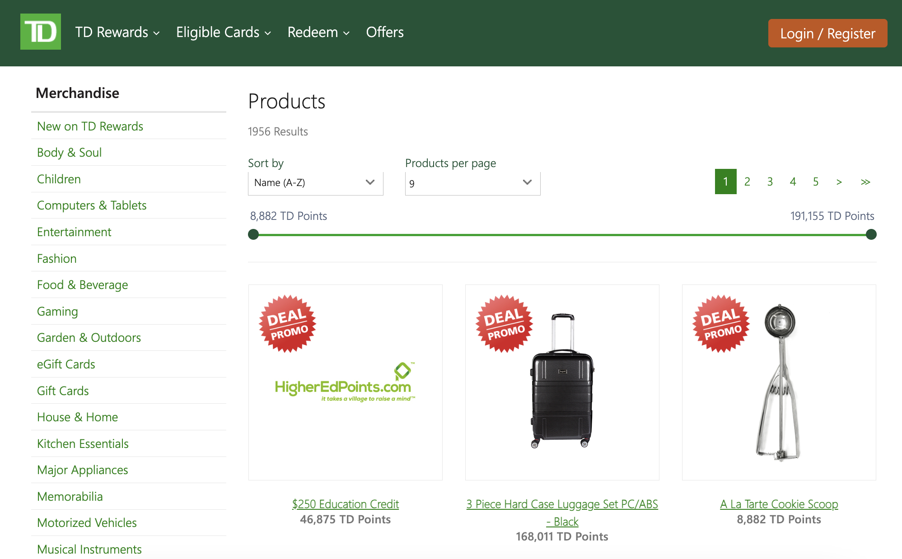Screen dimensions: 902x559
Task: Open the Eligible Cards menu
Action: 218,32
